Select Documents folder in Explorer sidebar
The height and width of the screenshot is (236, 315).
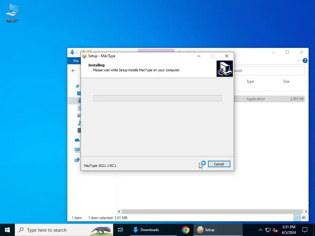coord(79,108)
